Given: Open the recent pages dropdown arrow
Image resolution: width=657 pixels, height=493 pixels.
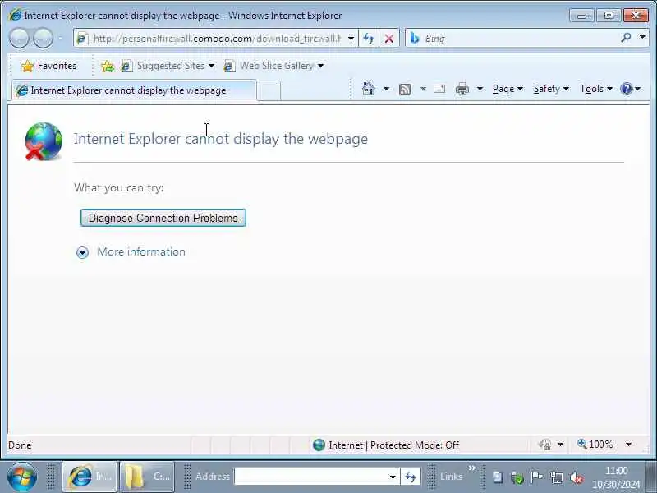Looking at the screenshot, I should pyautogui.click(x=60, y=39).
